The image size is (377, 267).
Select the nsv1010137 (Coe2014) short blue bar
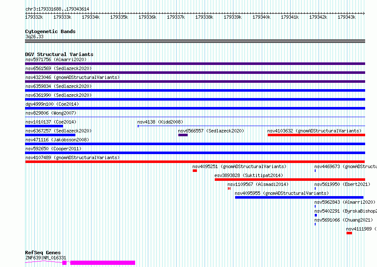tap(44, 126)
